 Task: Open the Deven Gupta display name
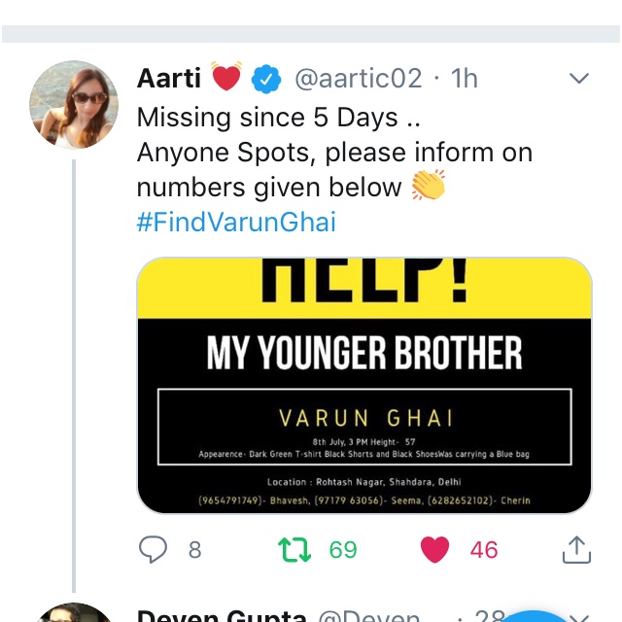pos(222,615)
